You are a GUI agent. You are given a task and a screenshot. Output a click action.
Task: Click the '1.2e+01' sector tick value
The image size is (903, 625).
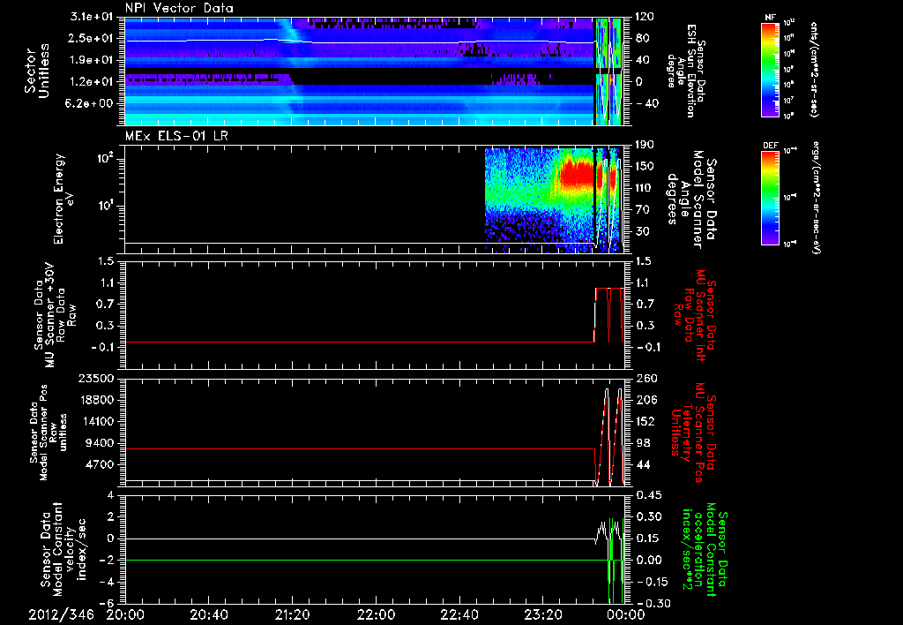pos(92,82)
